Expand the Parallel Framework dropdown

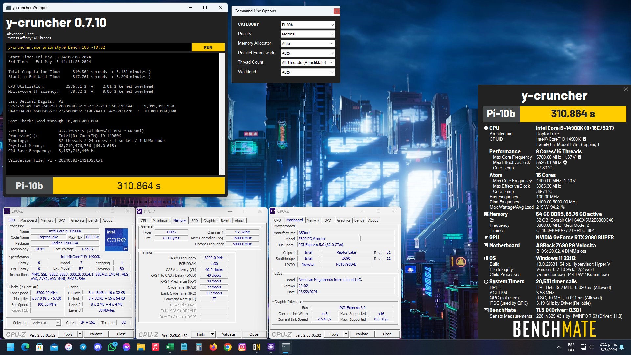point(308,53)
